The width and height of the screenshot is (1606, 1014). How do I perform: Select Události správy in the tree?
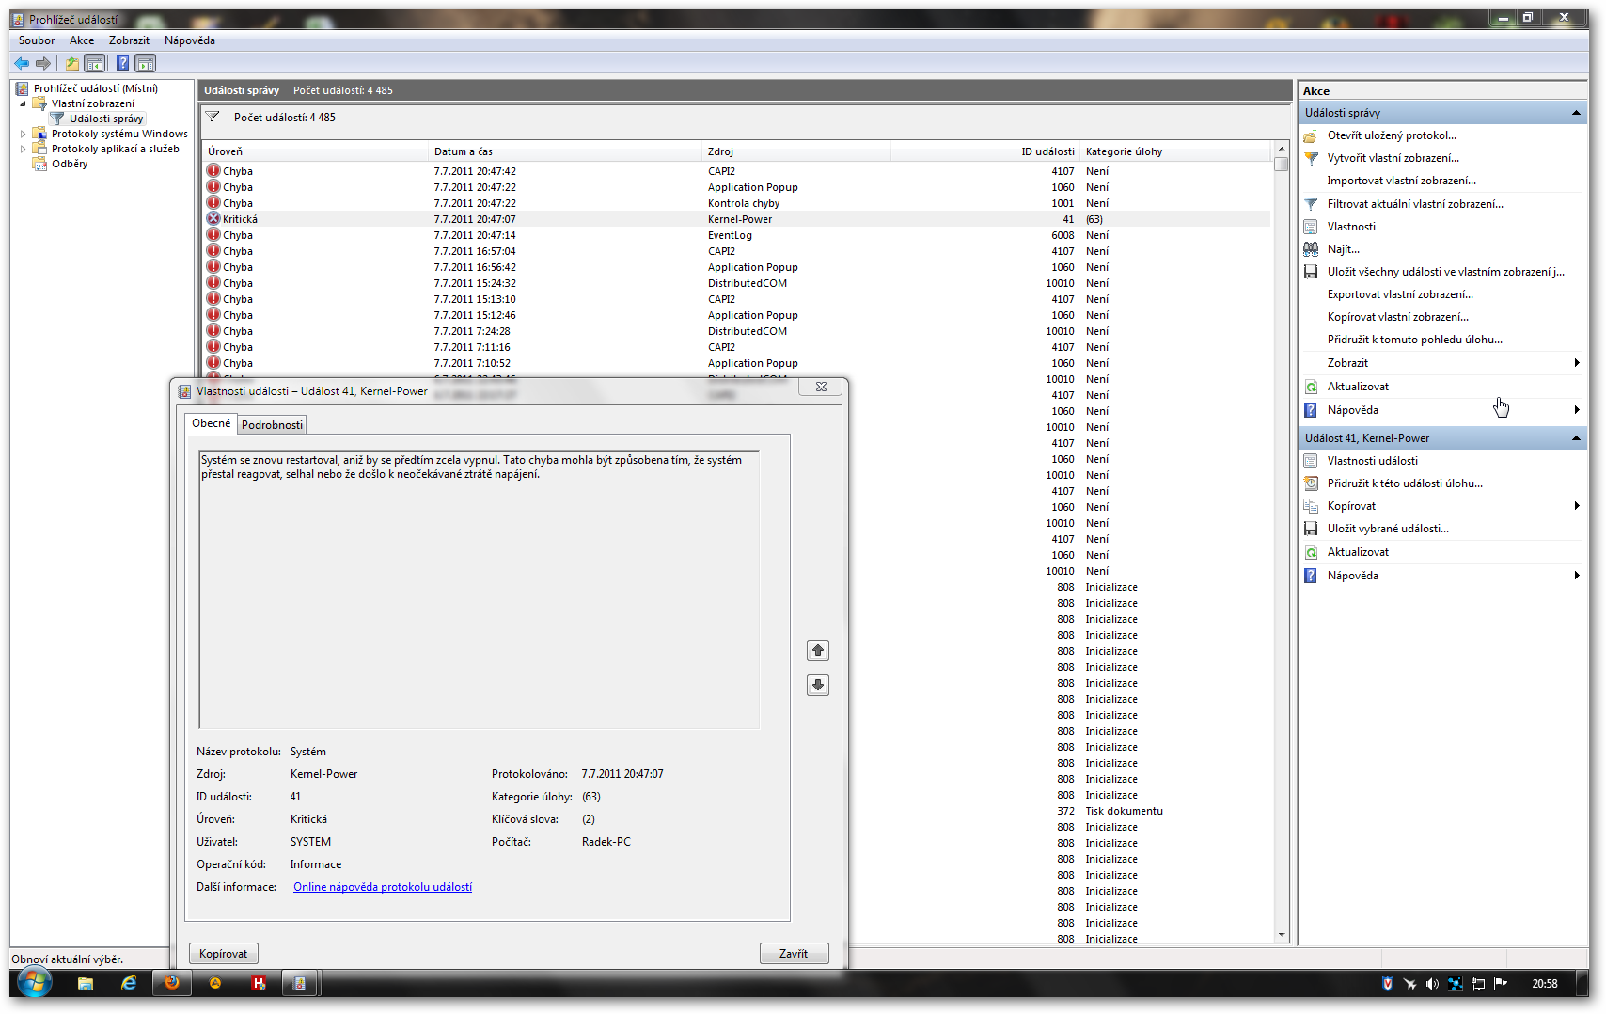pos(106,119)
